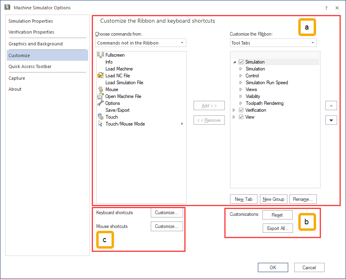Select the Open Machine File icon

point(101,96)
